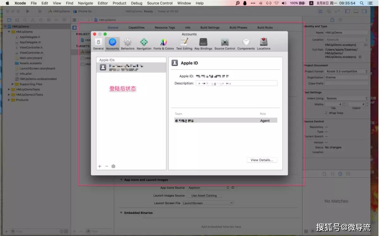Collapse the HMUpDemo project root

[5, 27]
